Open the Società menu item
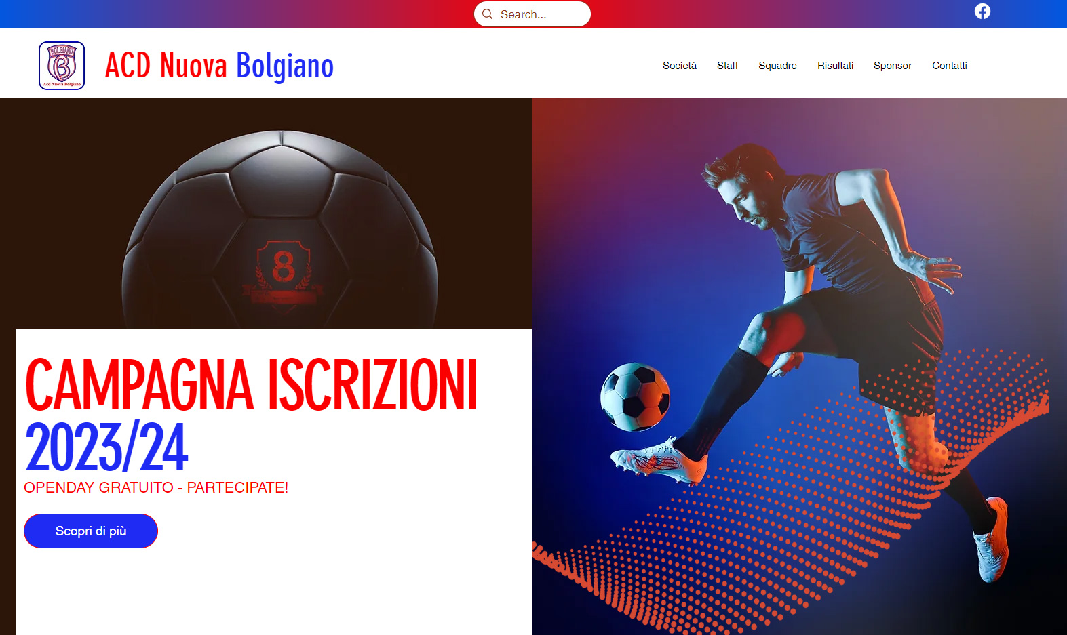The width and height of the screenshot is (1067, 635). click(680, 66)
